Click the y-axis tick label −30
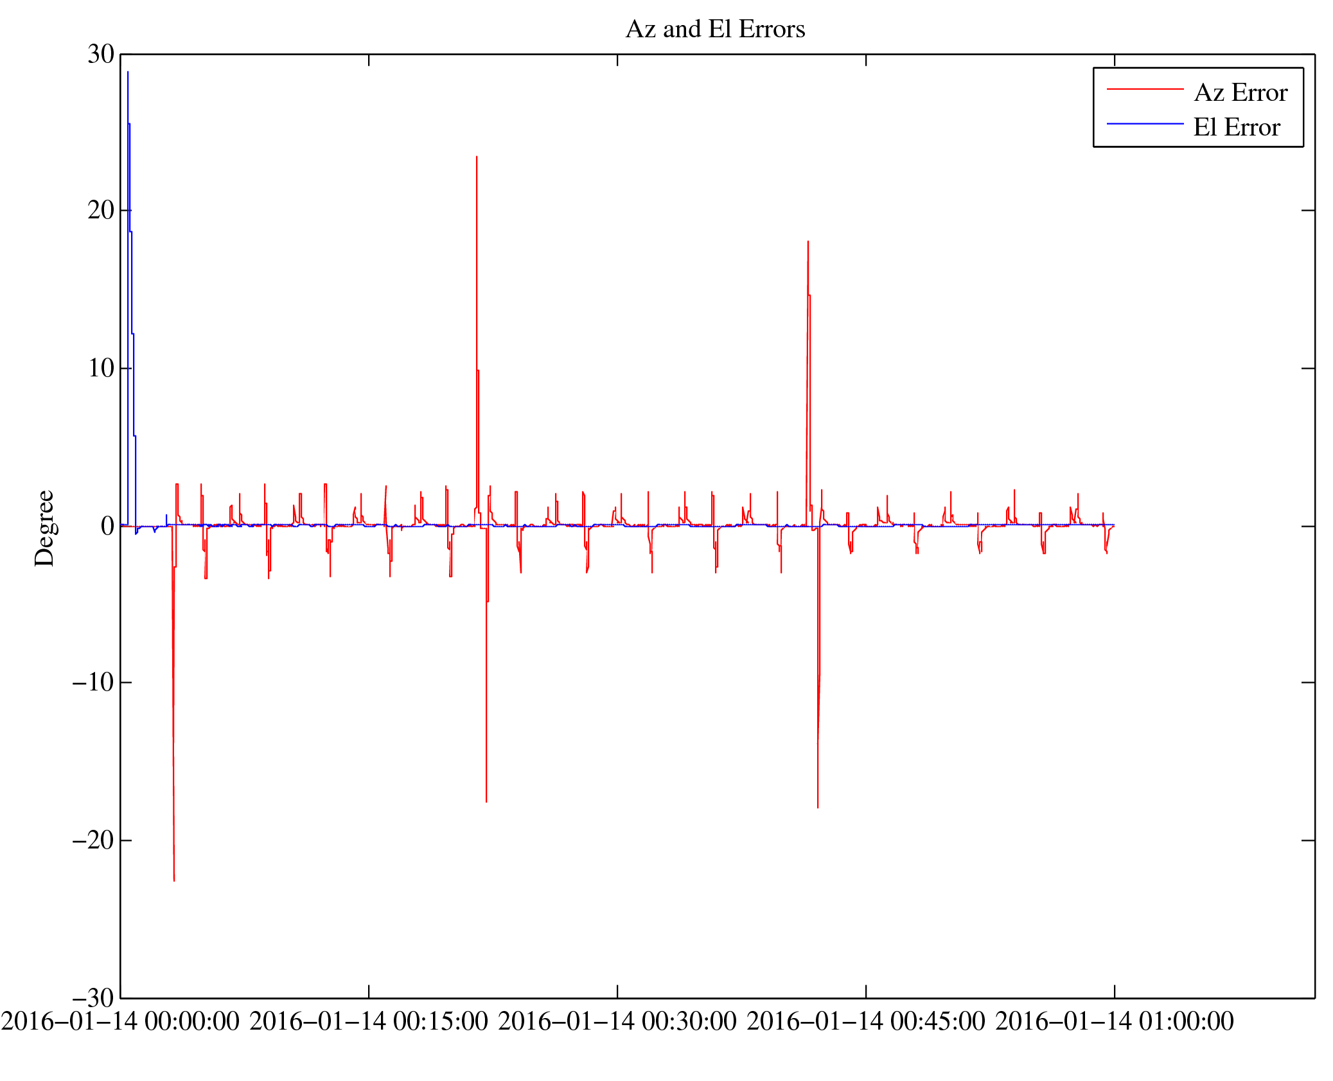Image resolution: width=1333 pixels, height=1081 pixels. pyautogui.click(x=93, y=998)
